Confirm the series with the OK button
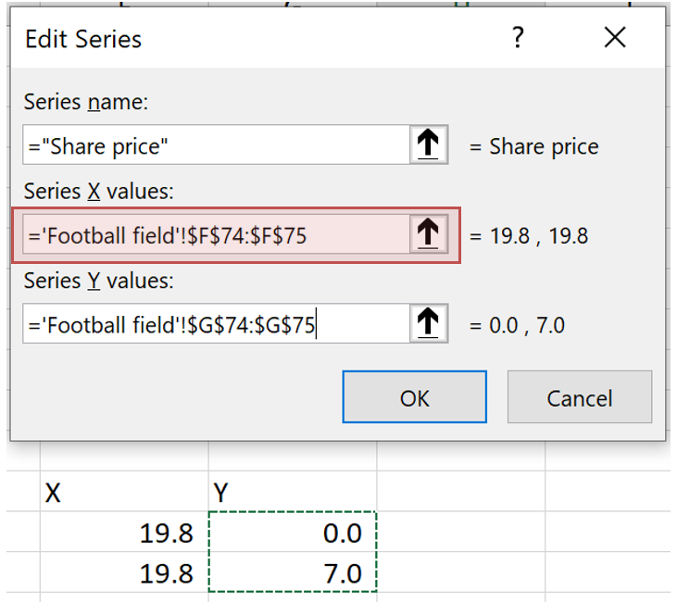 (414, 397)
